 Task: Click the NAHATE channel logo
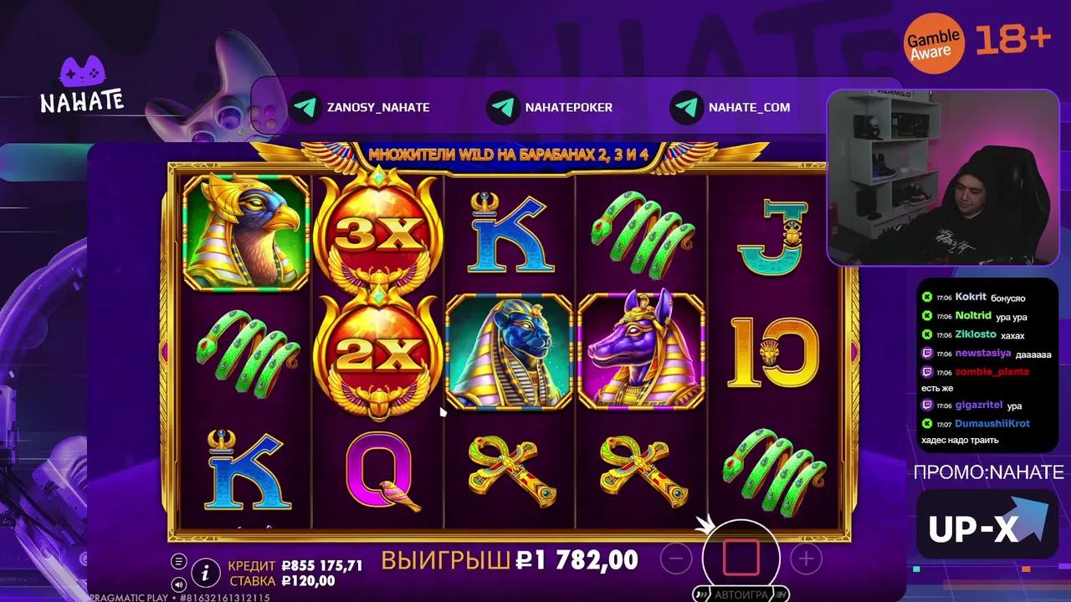(x=82, y=85)
